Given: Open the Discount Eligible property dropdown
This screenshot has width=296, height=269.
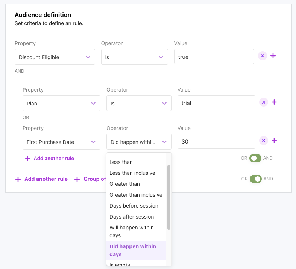Looking at the screenshot, I should 55,57.
